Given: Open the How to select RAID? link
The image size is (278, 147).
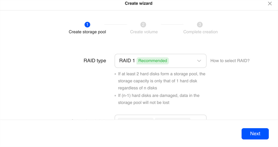Looking at the screenshot, I should click(x=230, y=61).
